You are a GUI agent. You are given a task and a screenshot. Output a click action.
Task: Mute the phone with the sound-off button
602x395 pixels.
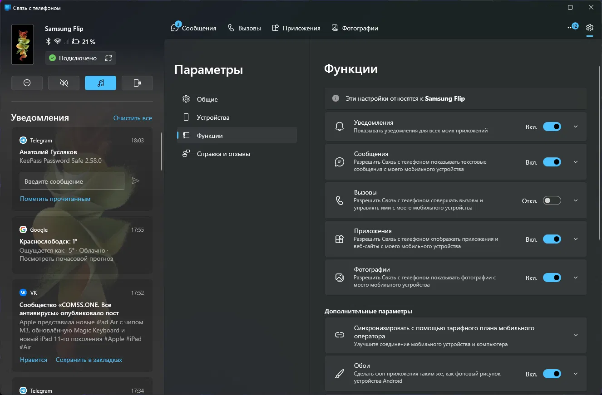pyautogui.click(x=64, y=83)
